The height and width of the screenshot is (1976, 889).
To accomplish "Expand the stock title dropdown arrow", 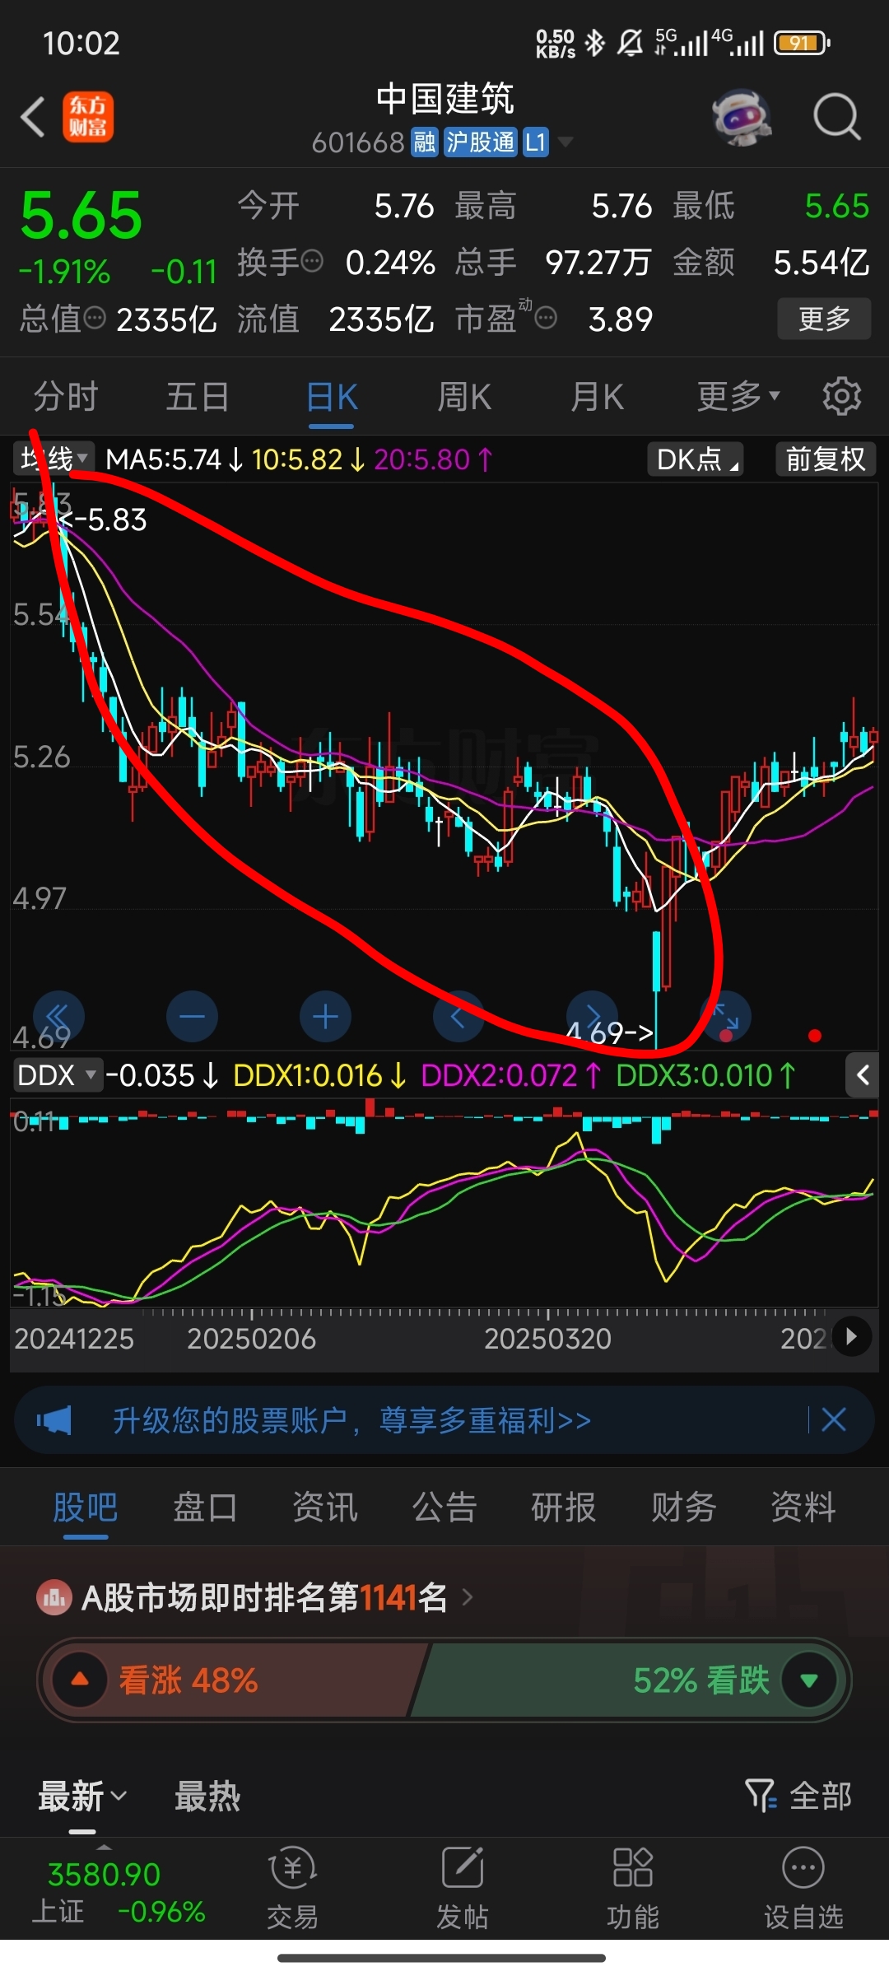I will point(565,142).
